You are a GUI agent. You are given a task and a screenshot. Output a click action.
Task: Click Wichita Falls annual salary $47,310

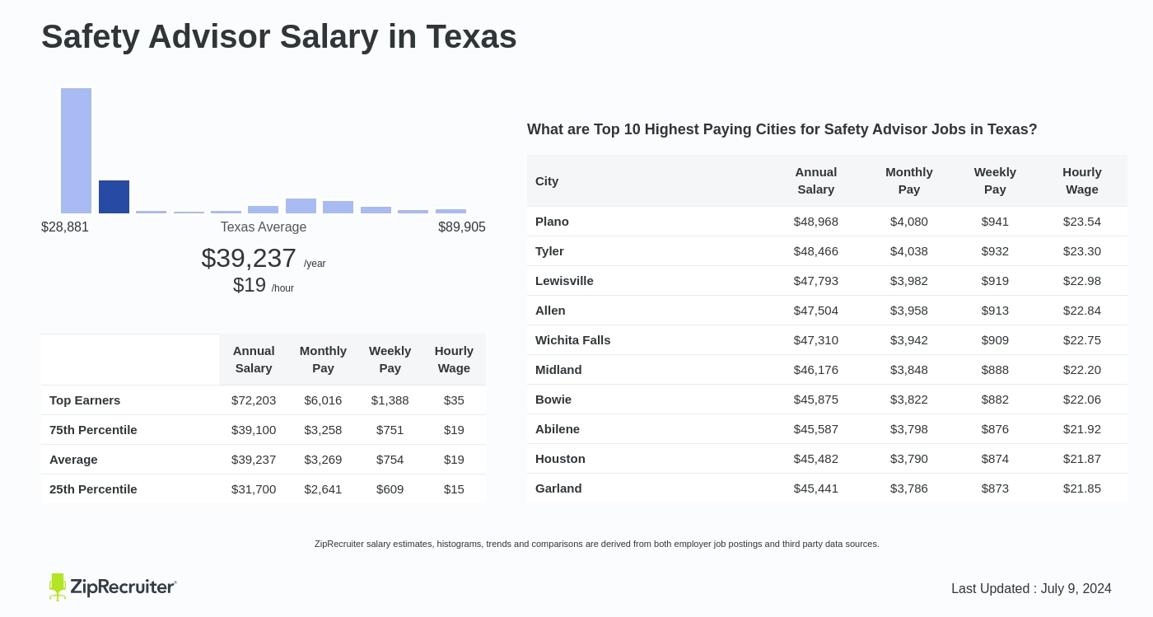(816, 340)
